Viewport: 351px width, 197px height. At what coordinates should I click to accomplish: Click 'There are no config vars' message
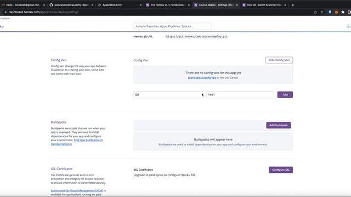tap(213, 73)
